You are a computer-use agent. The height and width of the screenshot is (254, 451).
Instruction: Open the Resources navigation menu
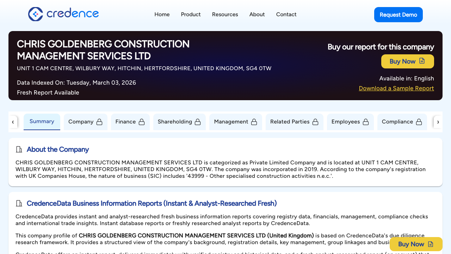(225, 14)
